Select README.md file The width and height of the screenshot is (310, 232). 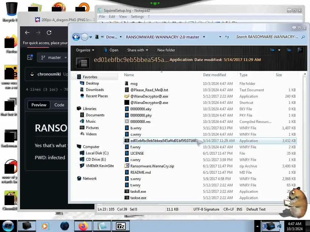(x=140, y=172)
